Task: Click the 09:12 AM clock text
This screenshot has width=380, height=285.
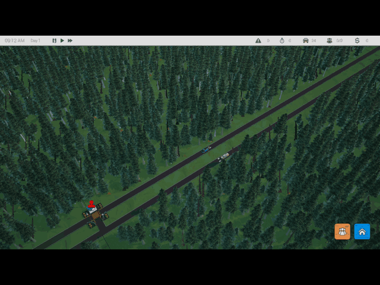Action: coord(14,40)
